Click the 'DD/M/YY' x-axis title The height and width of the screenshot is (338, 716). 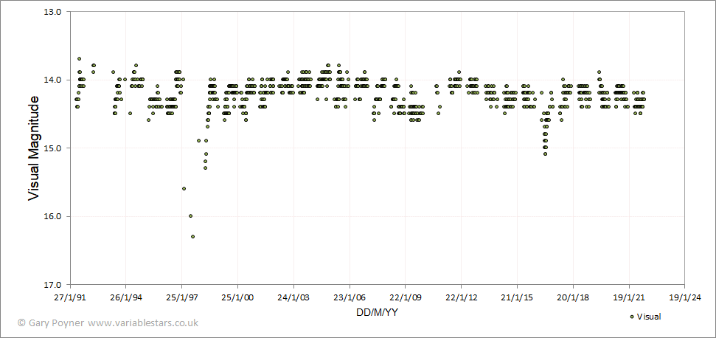(378, 313)
